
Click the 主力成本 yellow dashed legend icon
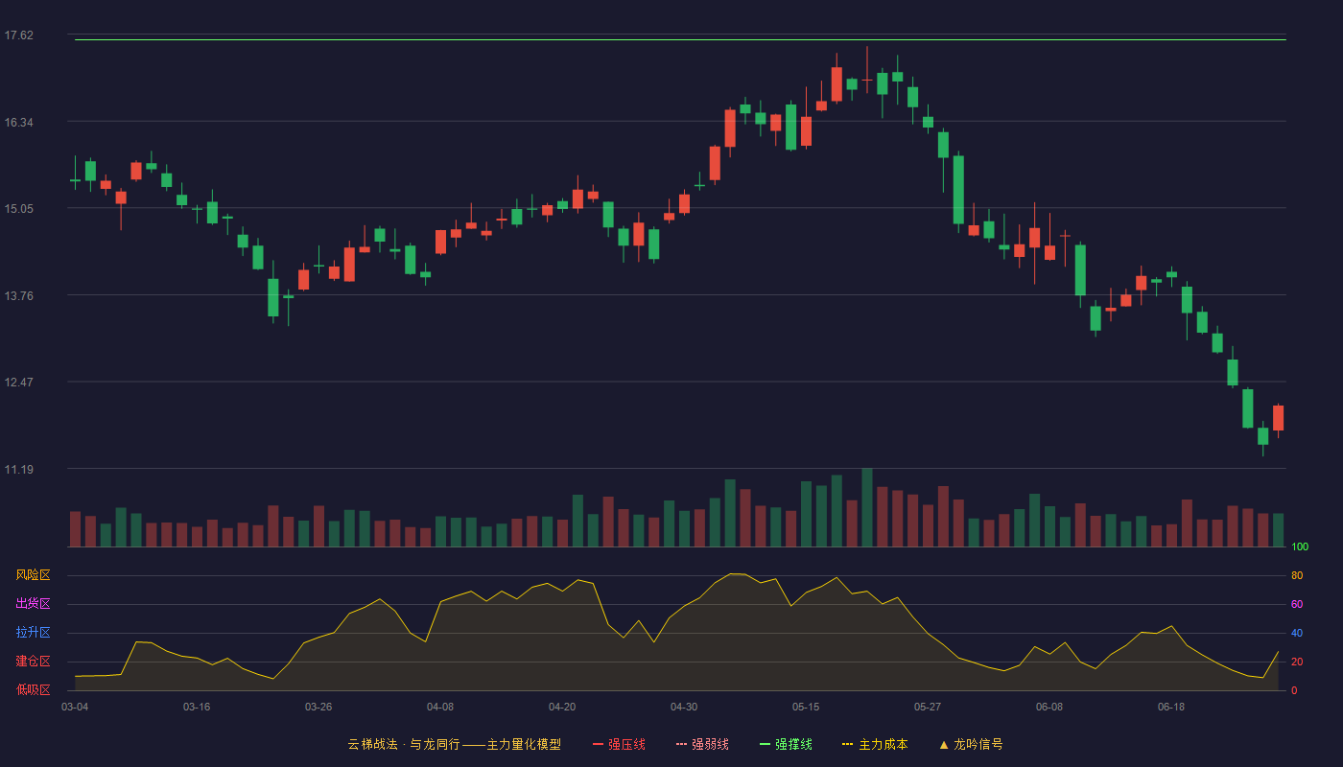(x=847, y=744)
